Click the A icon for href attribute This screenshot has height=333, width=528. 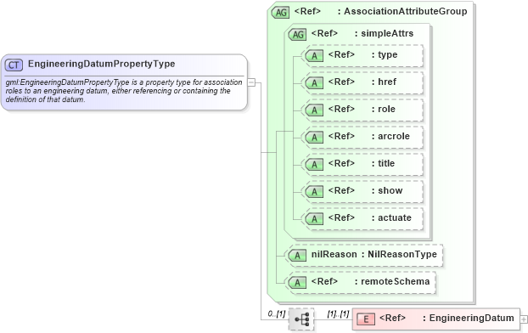pyautogui.click(x=314, y=83)
